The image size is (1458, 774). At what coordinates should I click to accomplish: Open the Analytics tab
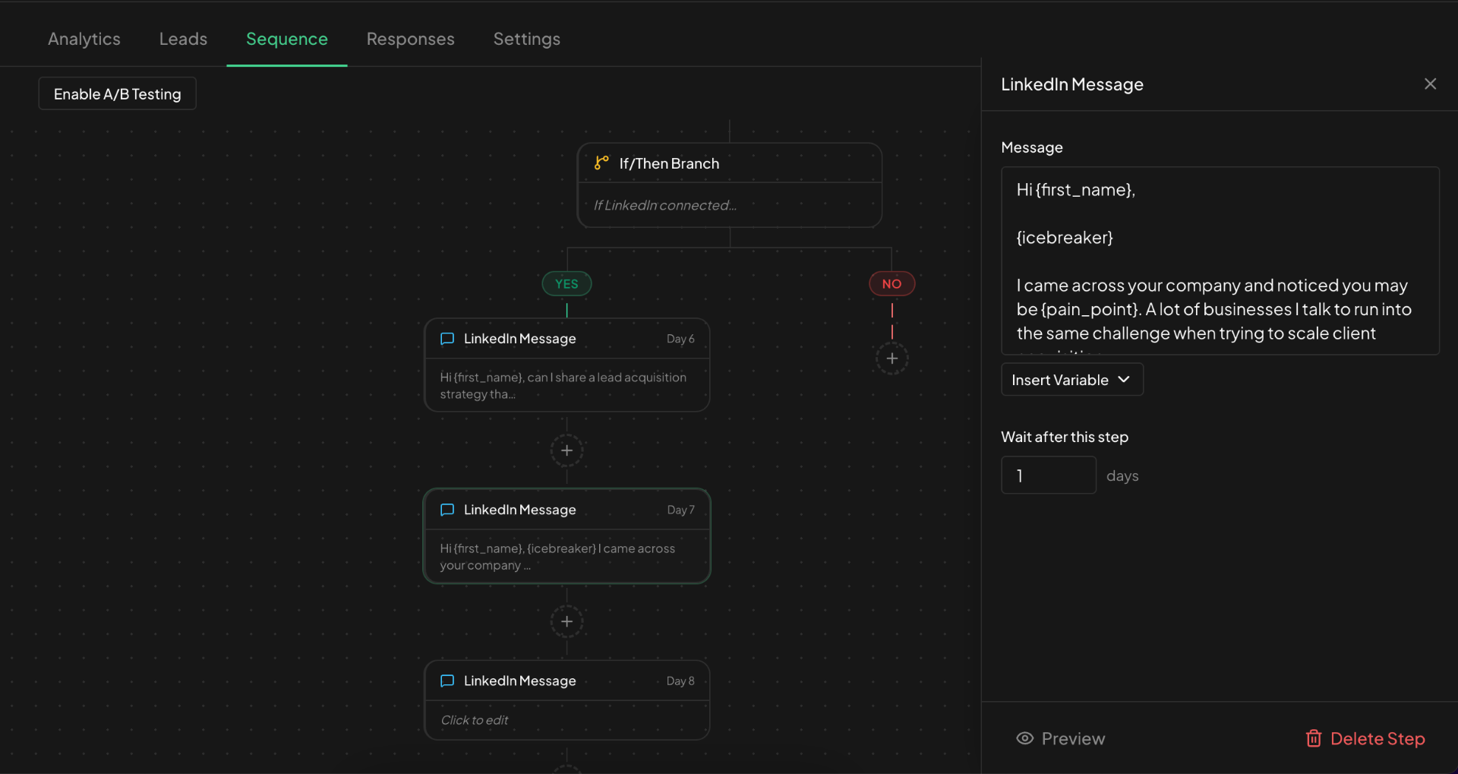84,39
